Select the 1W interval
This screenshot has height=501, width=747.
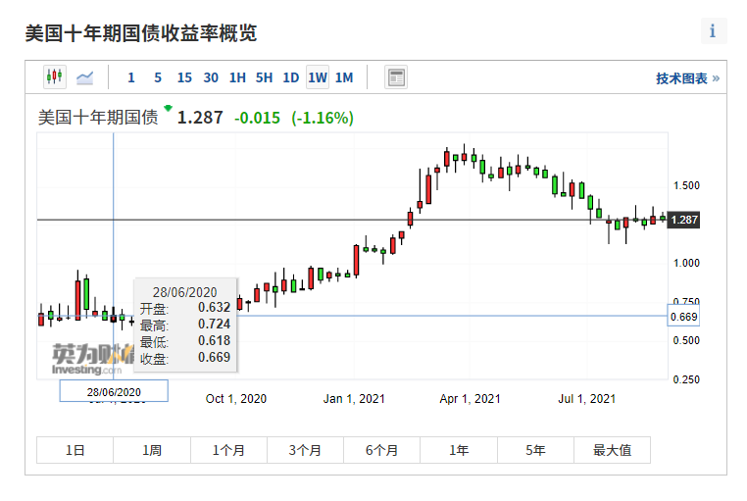(318, 77)
